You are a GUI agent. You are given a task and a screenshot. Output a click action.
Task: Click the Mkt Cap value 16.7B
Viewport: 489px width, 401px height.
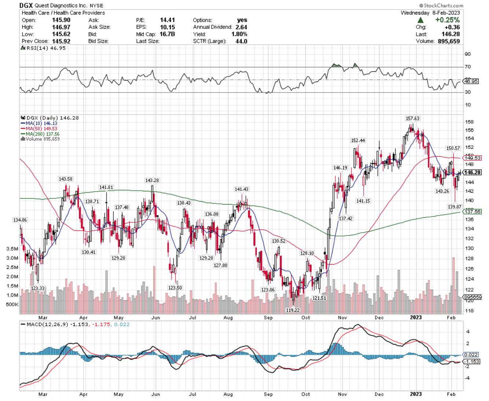167,34
